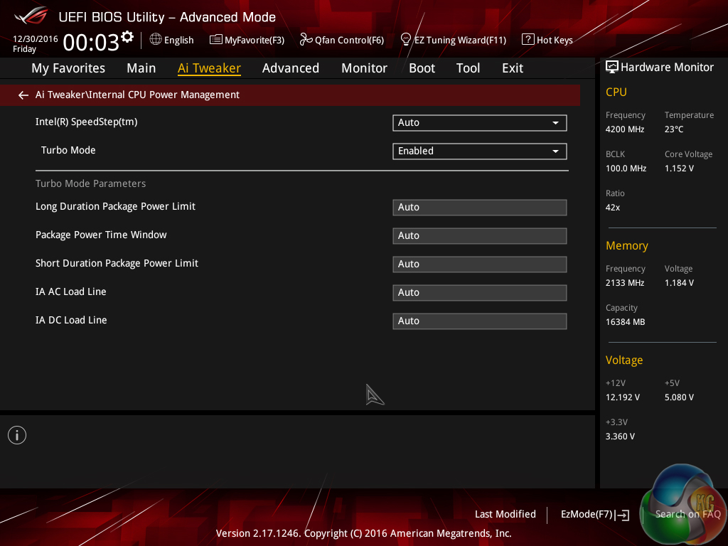728x546 pixels.
Task: Click the back arrow beside Ai Tweaker path
Action: [x=23, y=95]
